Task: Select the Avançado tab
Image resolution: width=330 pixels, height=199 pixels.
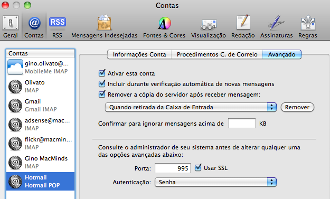Action: [x=282, y=54]
